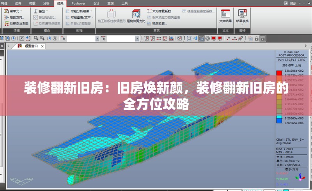312x191 pixels.
Task: Click the circular select-plane toolbar icon
Action: coord(55,38)
